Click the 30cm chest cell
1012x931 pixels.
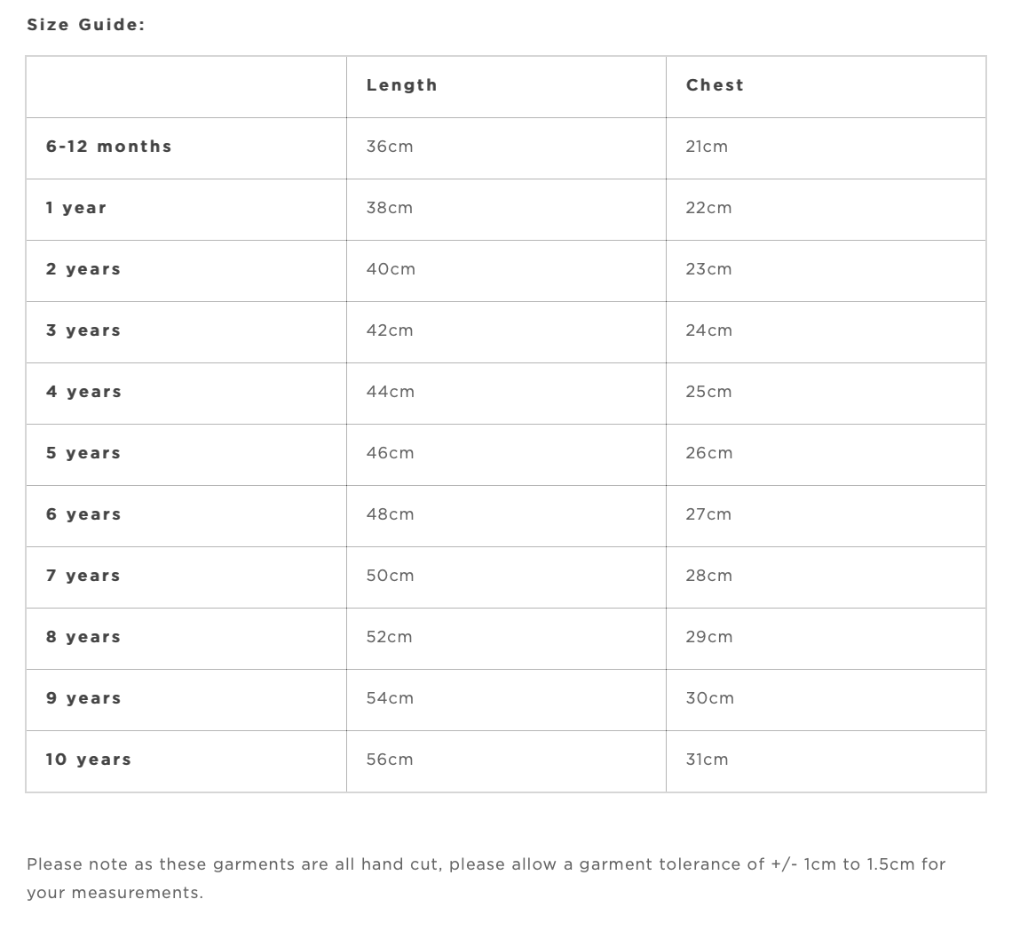pos(709,698)
